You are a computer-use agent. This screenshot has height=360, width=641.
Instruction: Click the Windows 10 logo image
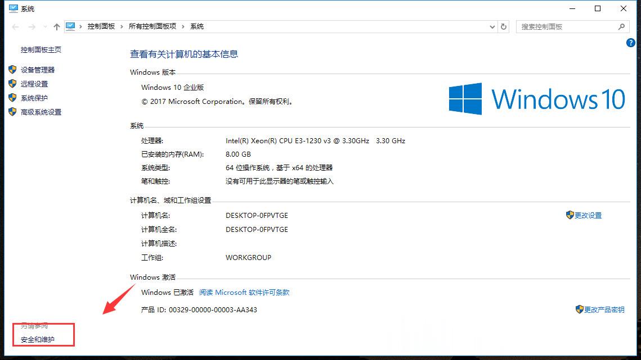pyautogui.click(x=537, y=99)
